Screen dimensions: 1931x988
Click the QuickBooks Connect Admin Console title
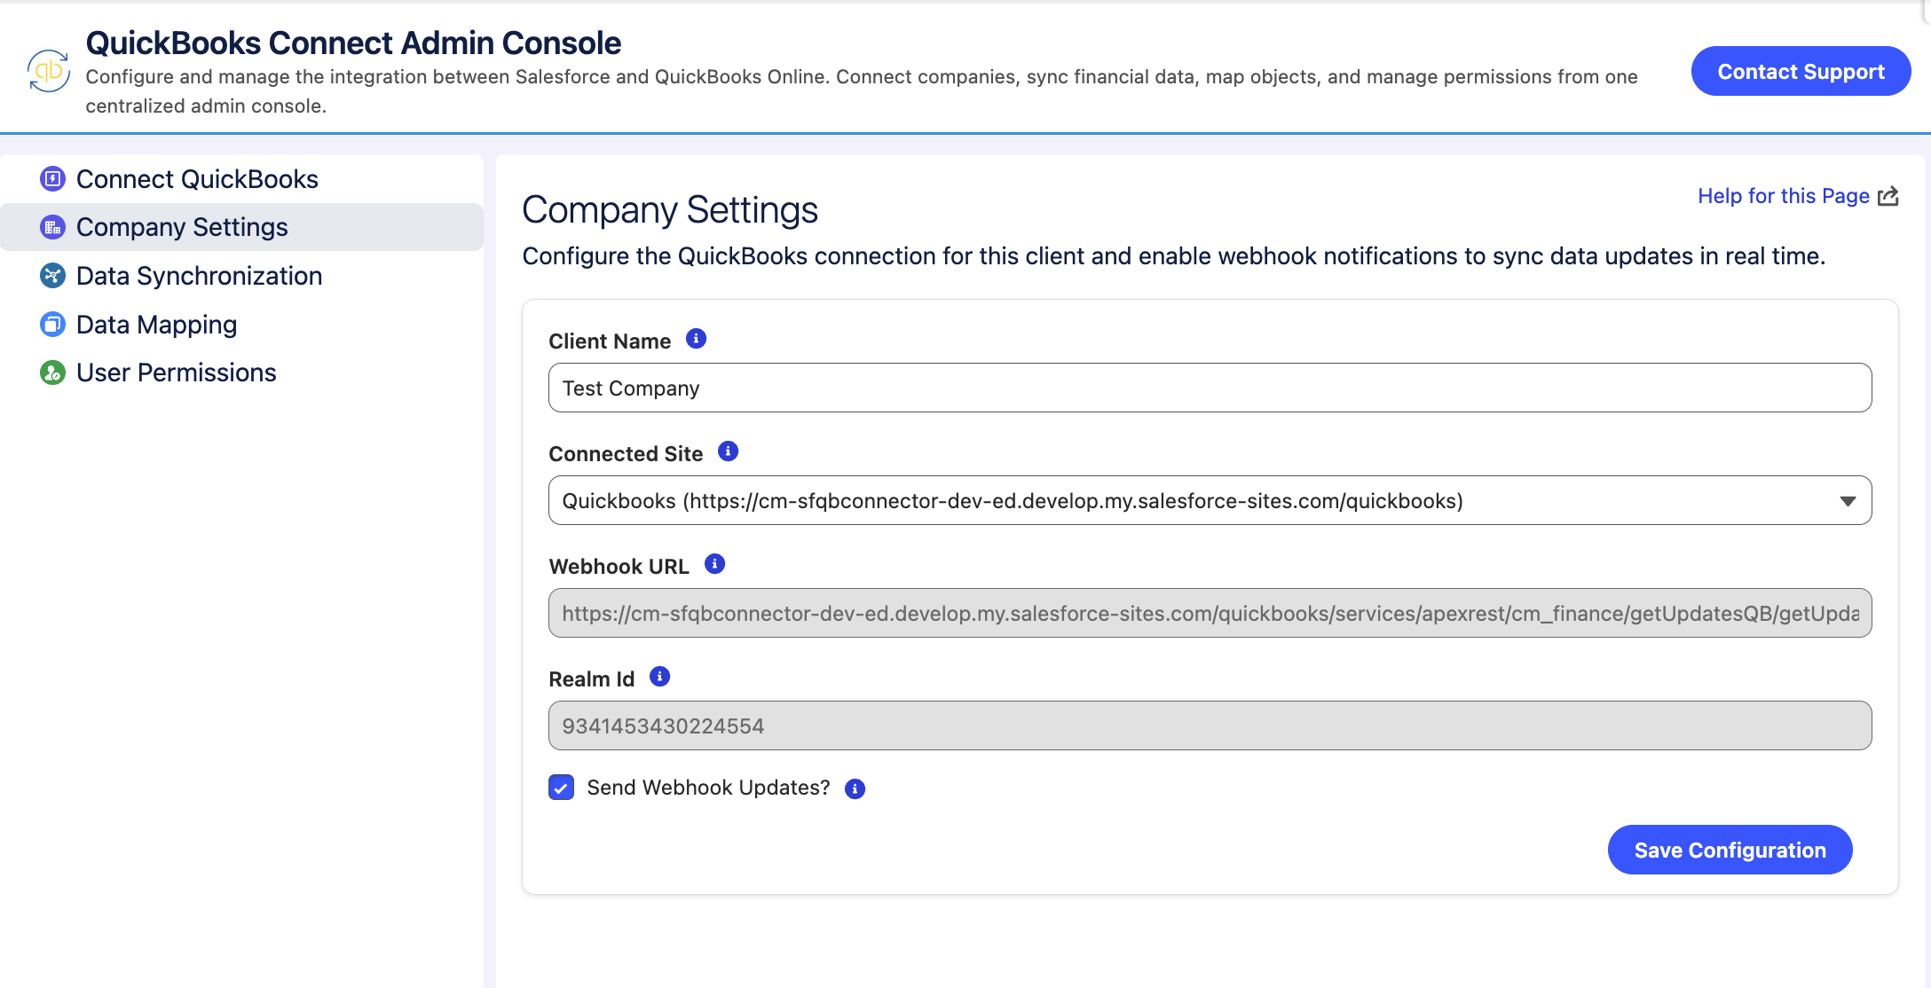click(353, 43)
